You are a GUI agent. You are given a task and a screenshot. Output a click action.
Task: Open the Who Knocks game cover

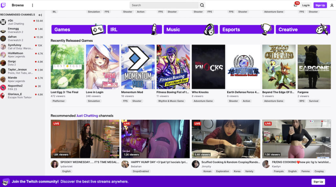(x=208, y=67)
